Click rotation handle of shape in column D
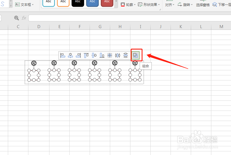231x155 pixels. coord(34,63)
